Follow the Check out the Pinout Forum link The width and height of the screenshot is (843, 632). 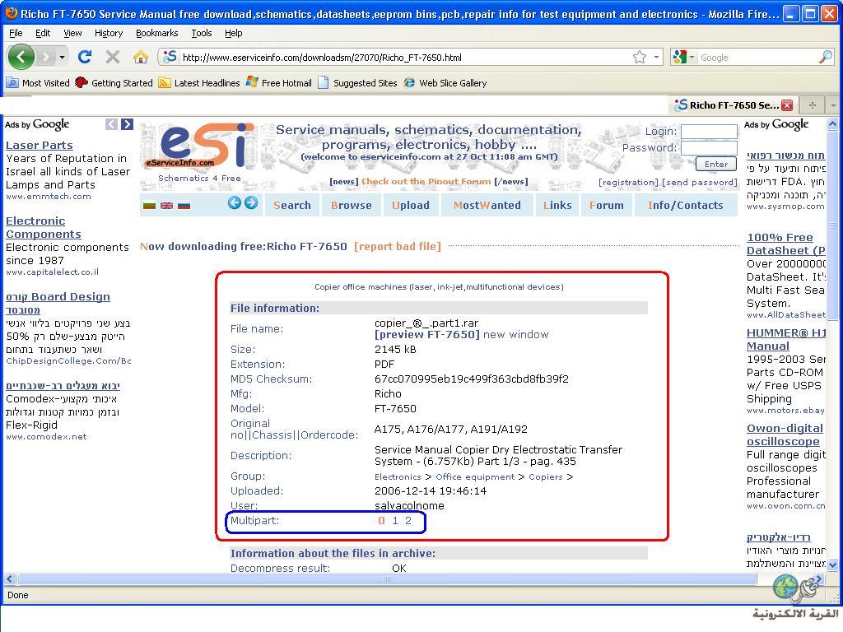pyautogui.click(x=426, y=182)
